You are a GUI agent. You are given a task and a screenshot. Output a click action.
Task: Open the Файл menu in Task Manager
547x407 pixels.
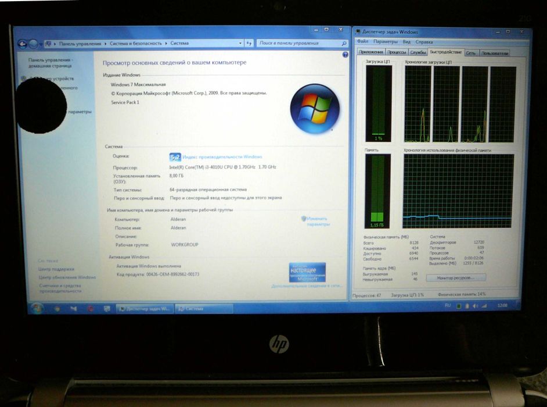(x=362, y=41)
